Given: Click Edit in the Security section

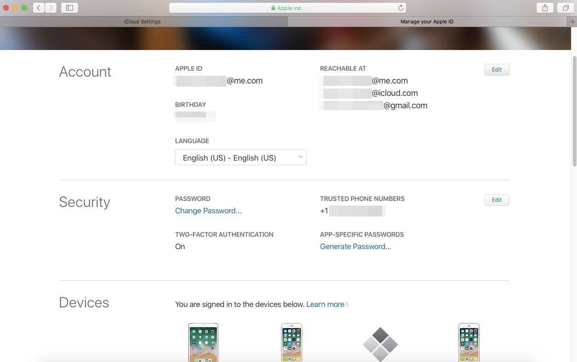Looking at the screenshot, I should click(x=497, y=200).
